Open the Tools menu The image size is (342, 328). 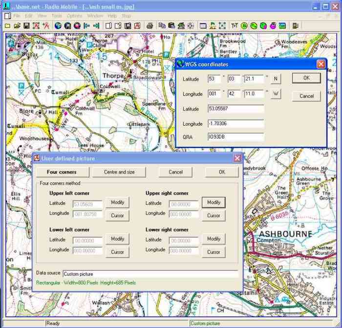(x=57, y=16)
